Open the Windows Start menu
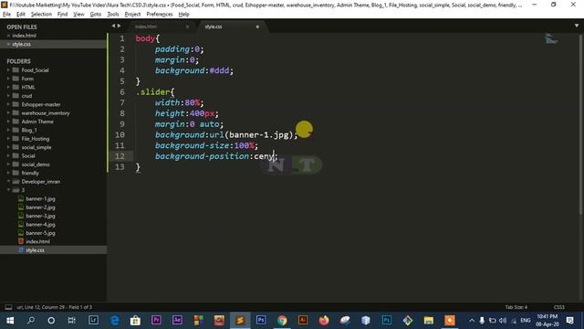 click(10, 321)
